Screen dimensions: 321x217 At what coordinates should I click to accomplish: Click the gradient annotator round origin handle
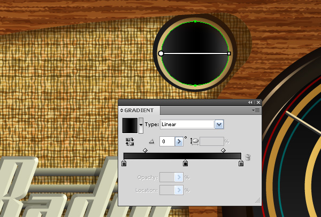coord(161,53)
